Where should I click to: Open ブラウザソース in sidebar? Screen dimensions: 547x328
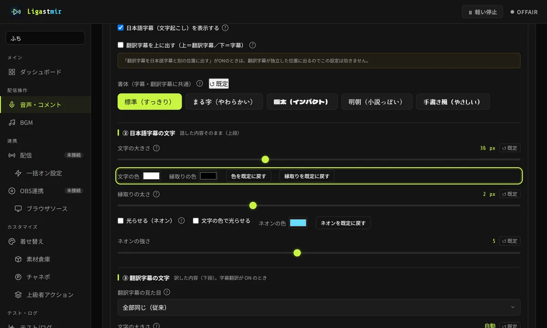click(x=46, y=209)
